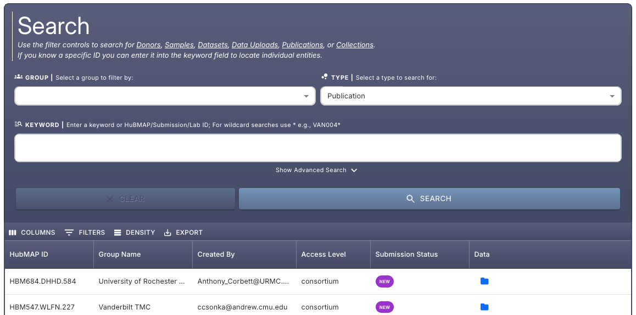Click NEW status badge for Vanderbilt TMC row
The height and width of the screenshot is (315, 636).
384,307
